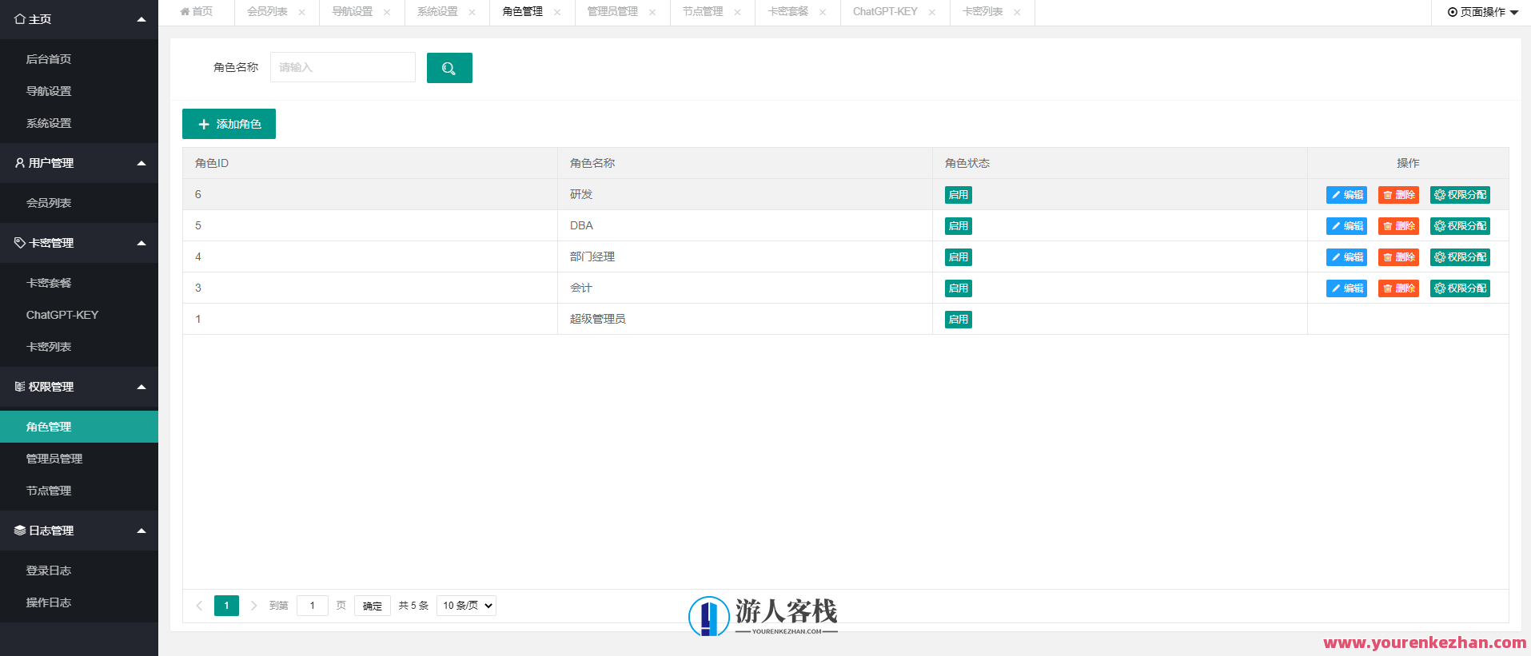
Task: Delete the 会计 role
Action: tap(1398, 288)
